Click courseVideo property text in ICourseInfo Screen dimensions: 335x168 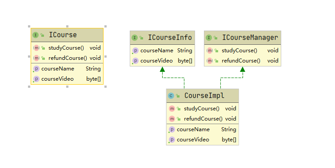click(156, 61)
